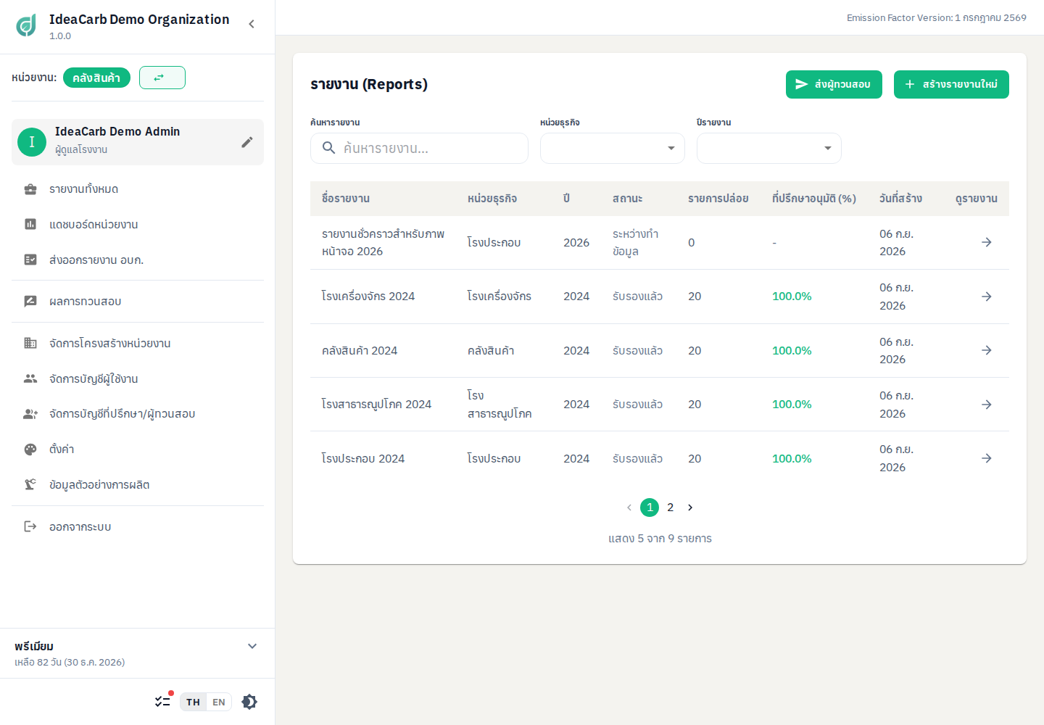1044x725 pixels.
Task: View the โรงสาธารณูปโภค 2024 report arrow
Action: (x=987, y=405)
